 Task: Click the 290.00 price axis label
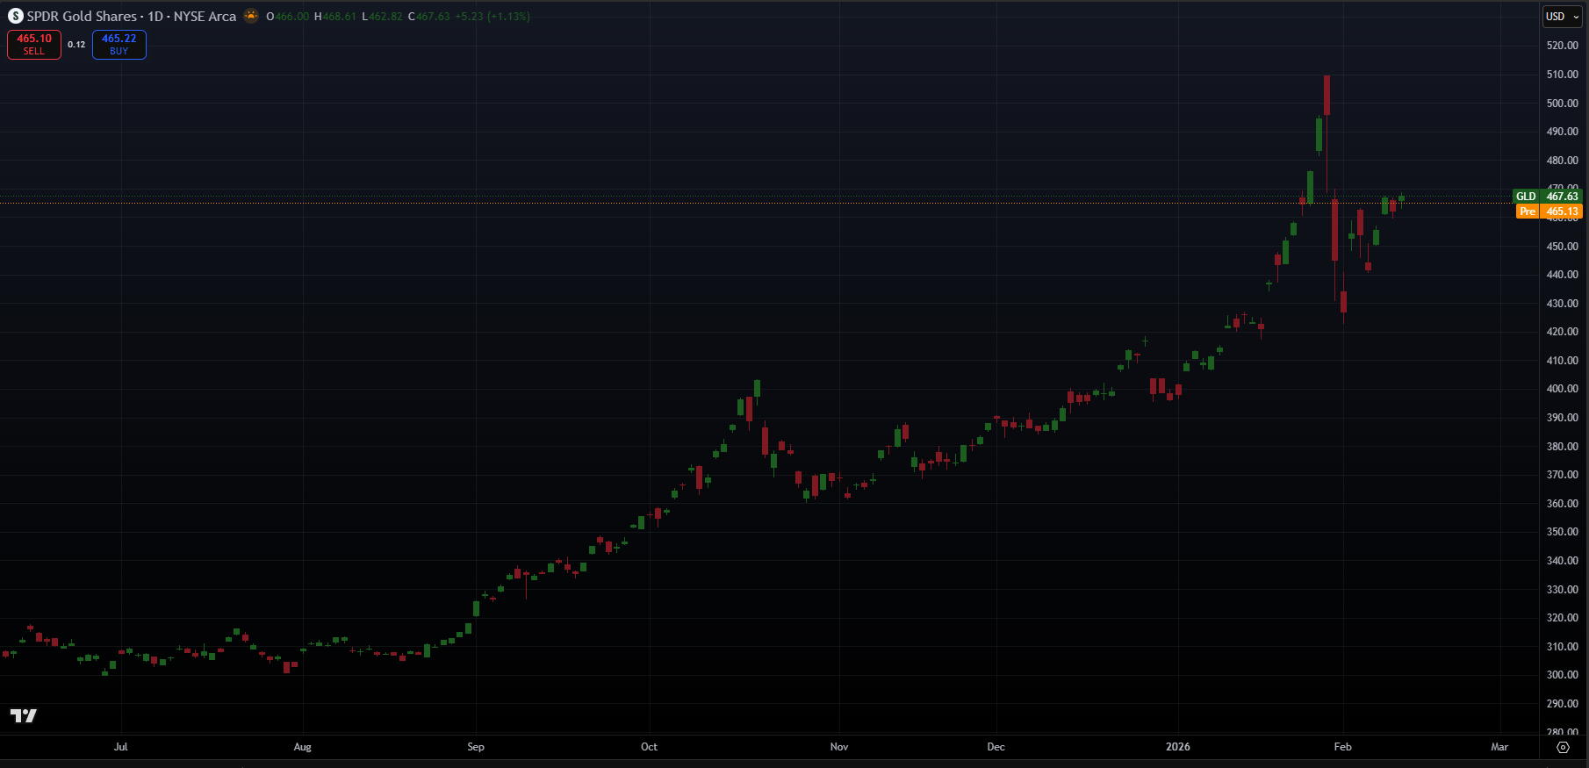pyautogui.click(x=1563, y=704)
